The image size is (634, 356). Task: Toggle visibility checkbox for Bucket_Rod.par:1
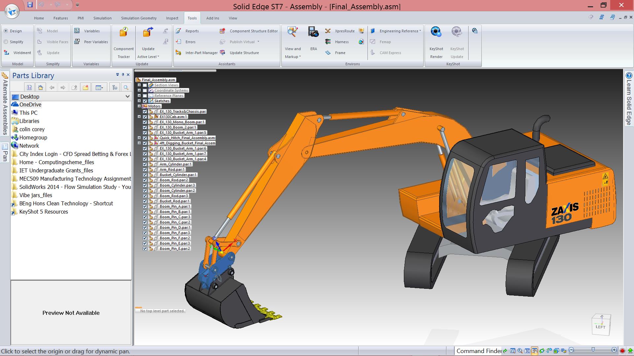145,201
